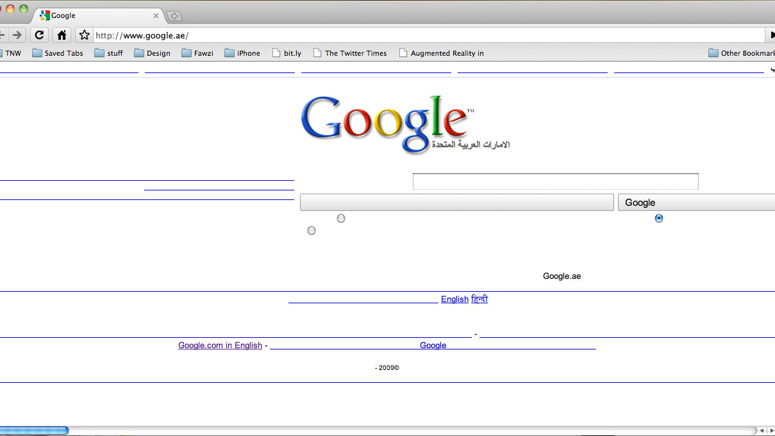This screenshot has width=775, height=436.
Task: Open the home page using the house icon
Action: click(x=61, y=35)
